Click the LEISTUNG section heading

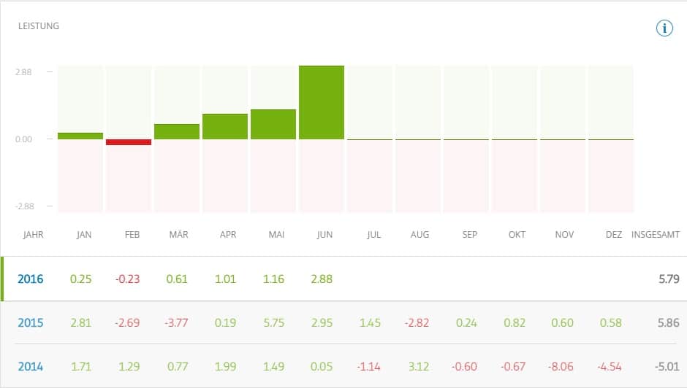click(39, 26)
